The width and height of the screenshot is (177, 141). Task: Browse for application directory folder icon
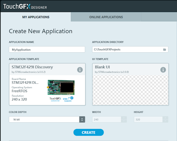(x=165, y=50)
